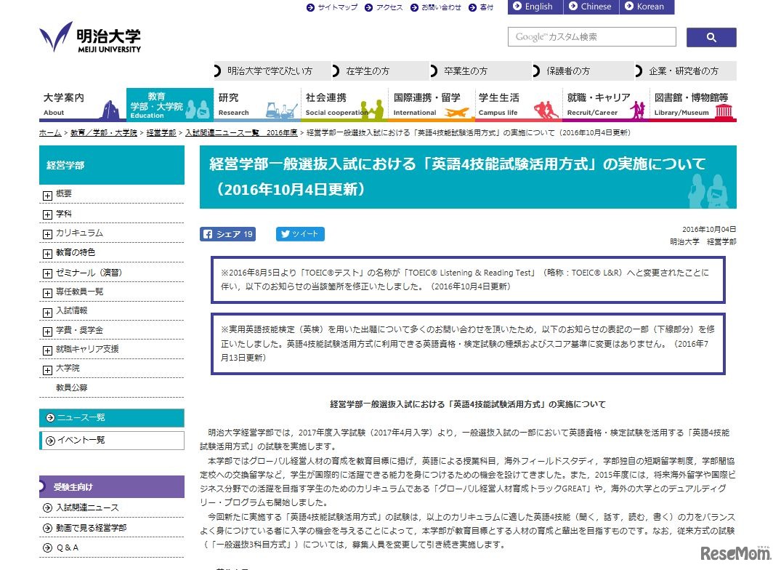The height and width of the screenshot is (570, 781).
Task: Navigate to ホーム via breadcrumb link
Action: pyautogui.click(x=49, y=133)
